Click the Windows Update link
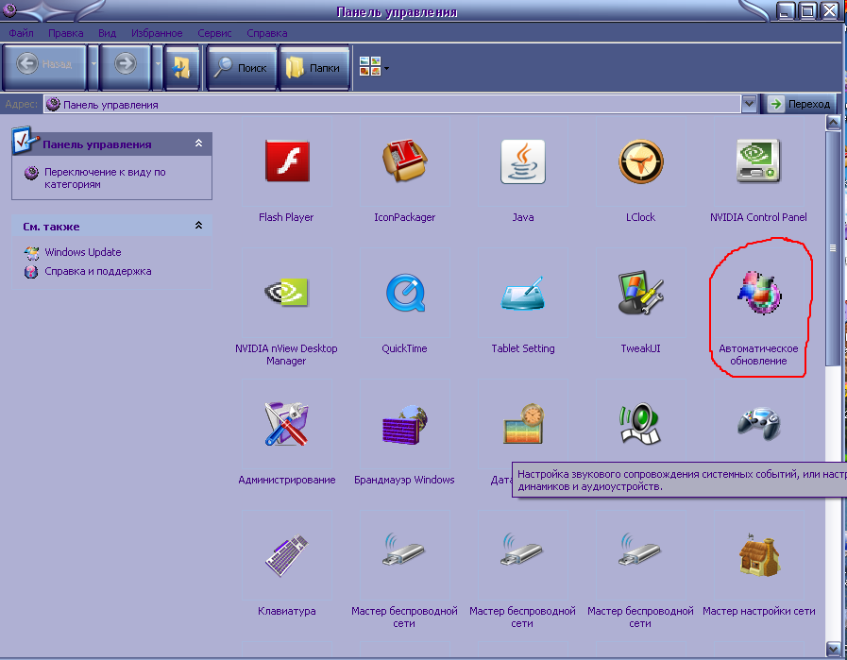The width and height of the screenshot is (847, 660). click(x=82, y=252)
